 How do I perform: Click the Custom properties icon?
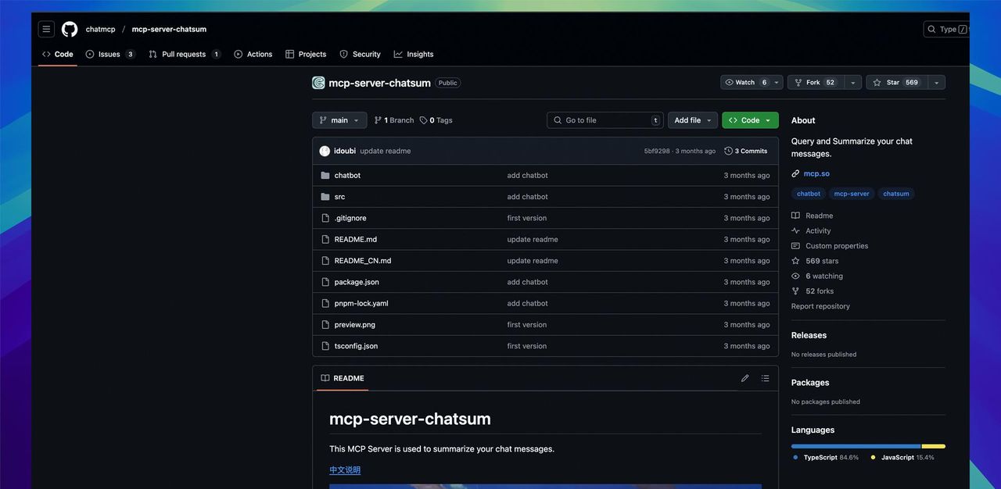point(795,246)
